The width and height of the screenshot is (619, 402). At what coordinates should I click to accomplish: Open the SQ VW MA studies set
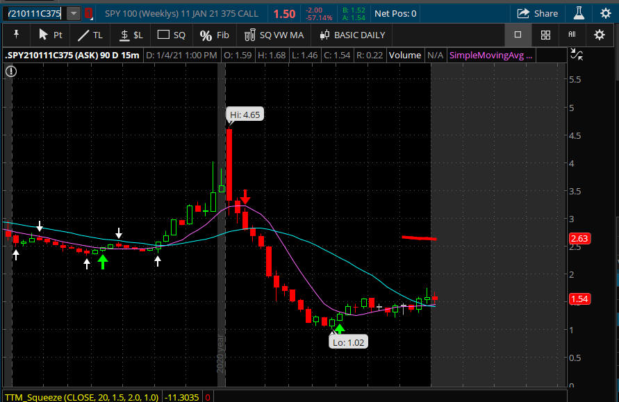[274, 35]
